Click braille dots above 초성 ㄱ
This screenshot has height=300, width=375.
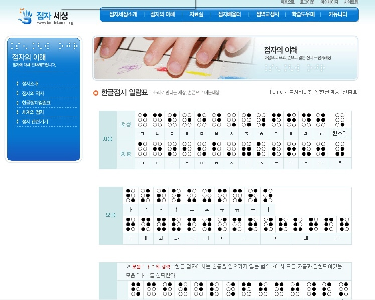point(142,120)
